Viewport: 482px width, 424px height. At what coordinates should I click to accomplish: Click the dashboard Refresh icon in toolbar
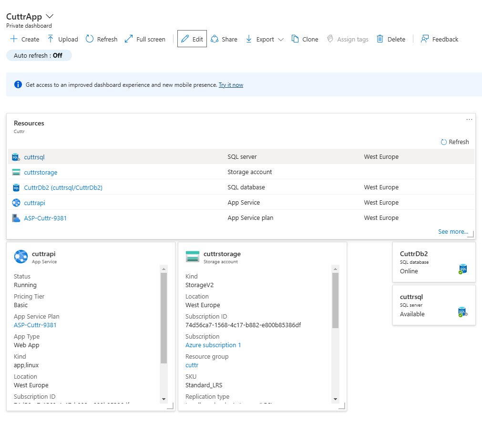(x=90, y=39)
